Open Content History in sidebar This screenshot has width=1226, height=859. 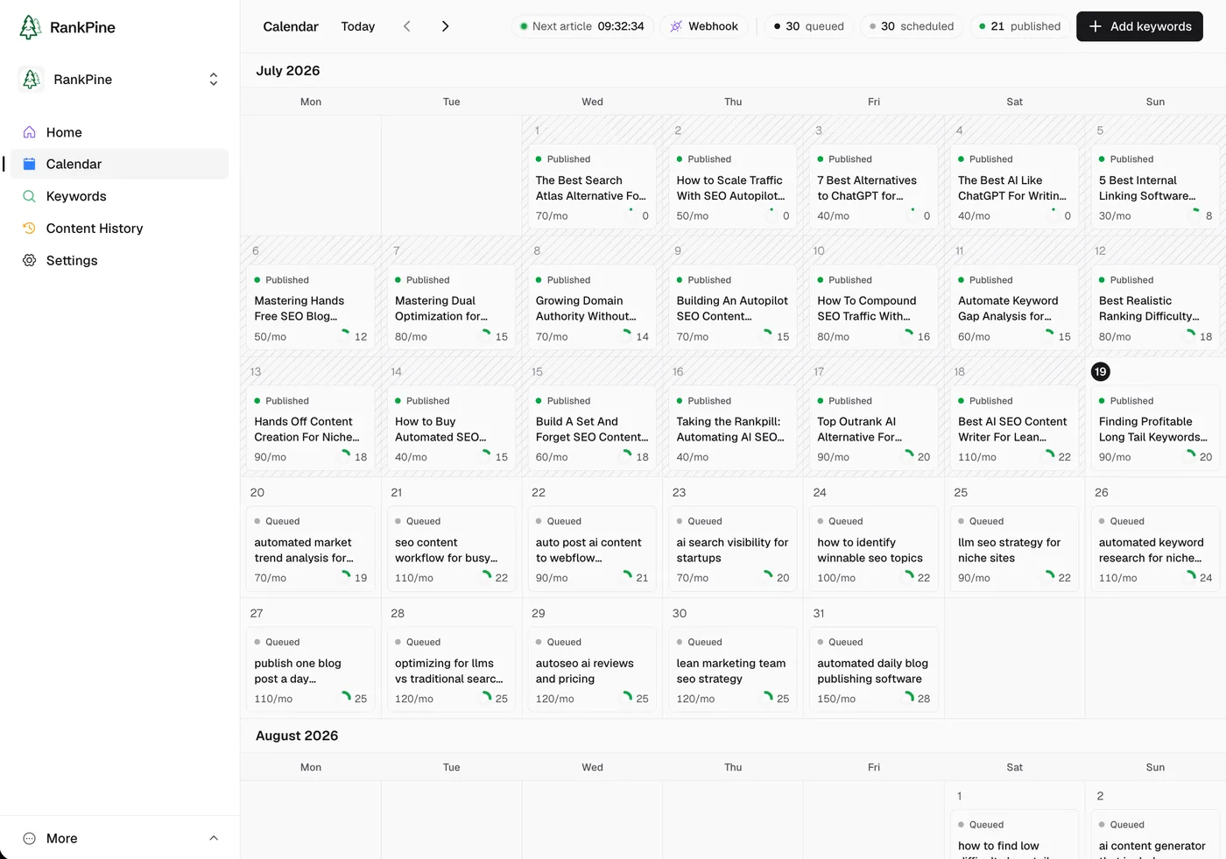(x=120, y=229)
